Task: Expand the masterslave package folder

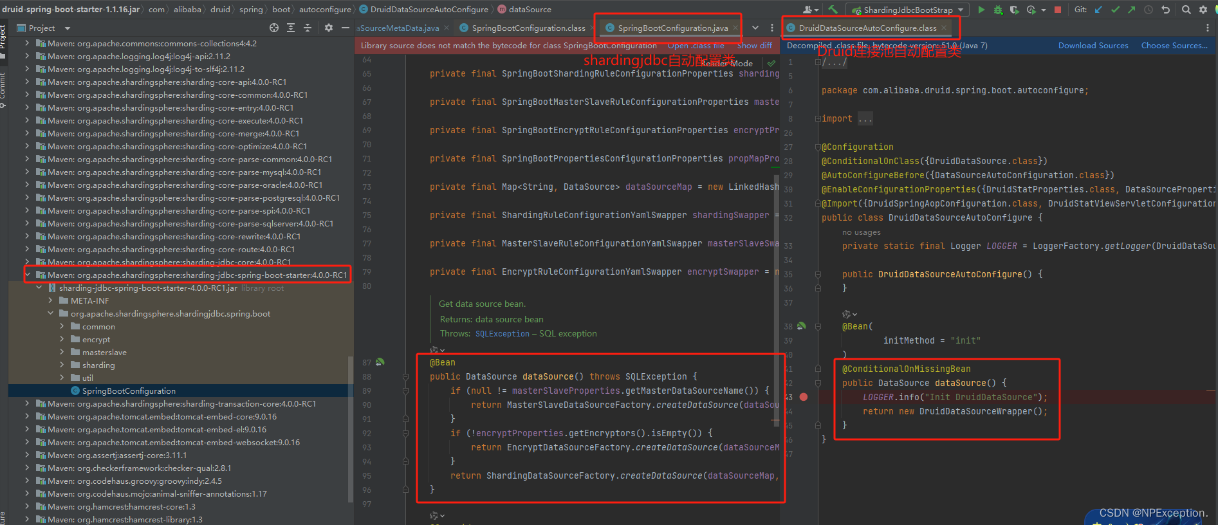Action: [62, 352]
